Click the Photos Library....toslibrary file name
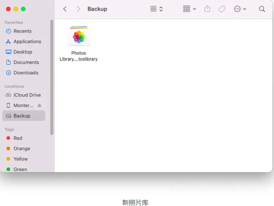Viewport: 274px width, 206px height. coord(79,56)
